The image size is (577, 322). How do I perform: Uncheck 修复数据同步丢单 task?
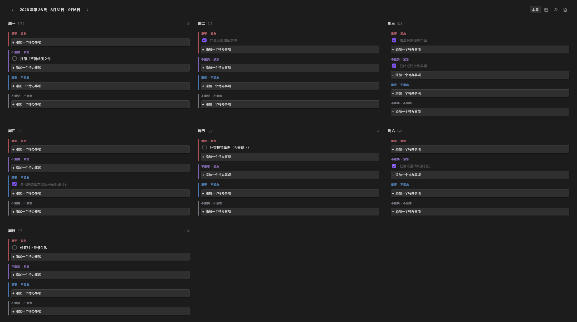coord(394,40)
